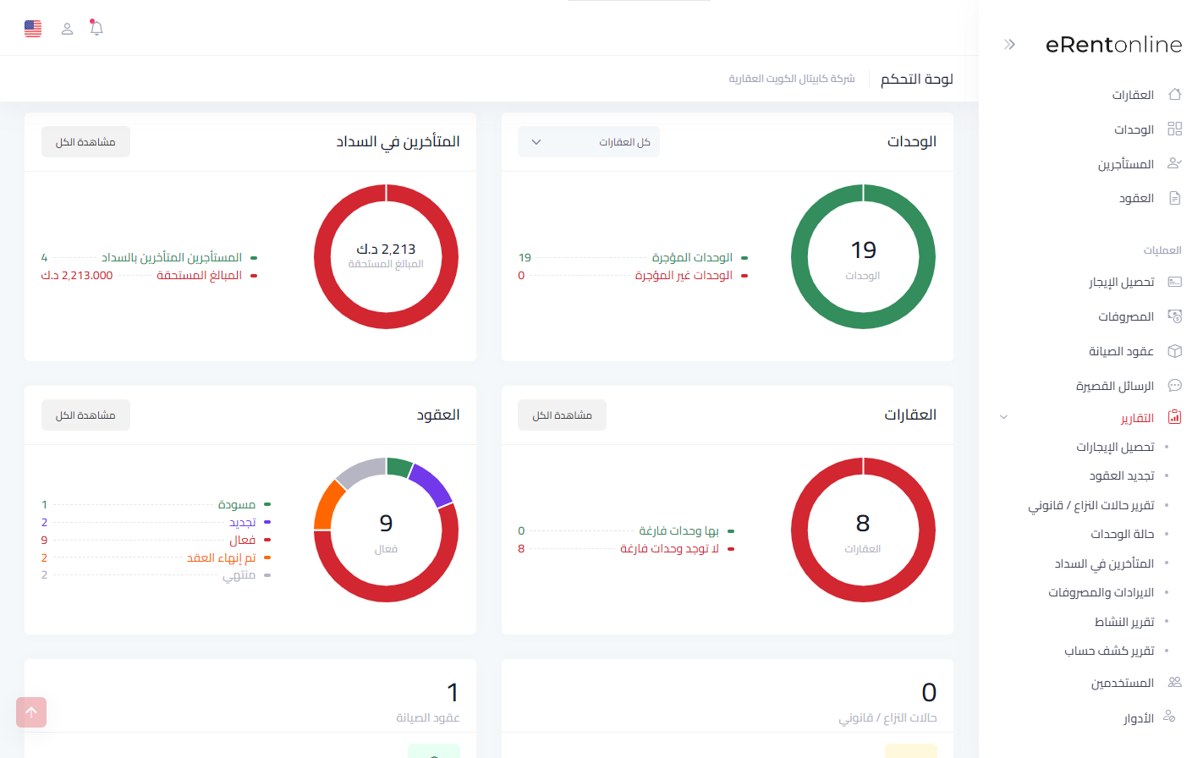Click the US flag language icon
Viewport: 1203px width, 758px height.
coord(33,29)
